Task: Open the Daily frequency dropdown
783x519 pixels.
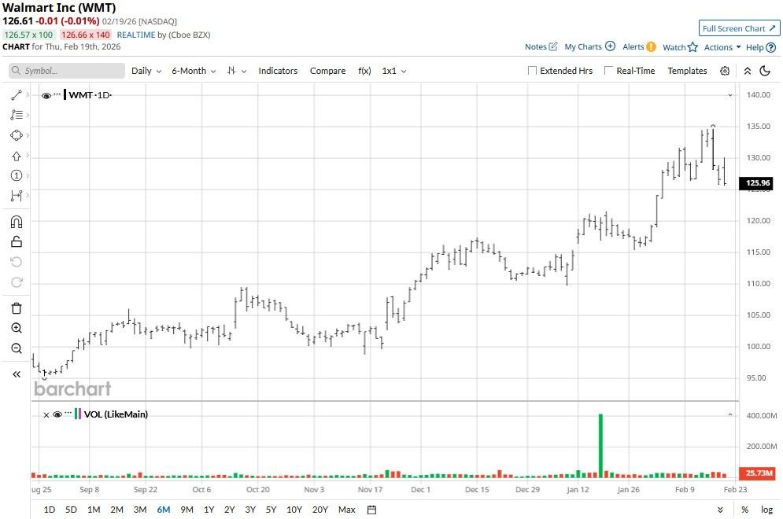Action: (146, 71)
